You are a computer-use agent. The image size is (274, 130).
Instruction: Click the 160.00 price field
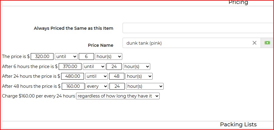(73, 86)
